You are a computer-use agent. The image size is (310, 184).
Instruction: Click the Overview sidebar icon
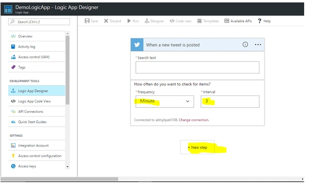[x=13, y=36]
